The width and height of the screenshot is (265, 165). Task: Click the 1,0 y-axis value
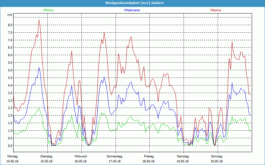pos(10,131)
